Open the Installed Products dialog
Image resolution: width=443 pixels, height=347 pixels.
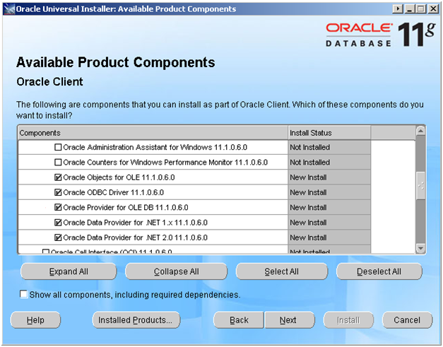pyautogui.click(x=136, y=320)
